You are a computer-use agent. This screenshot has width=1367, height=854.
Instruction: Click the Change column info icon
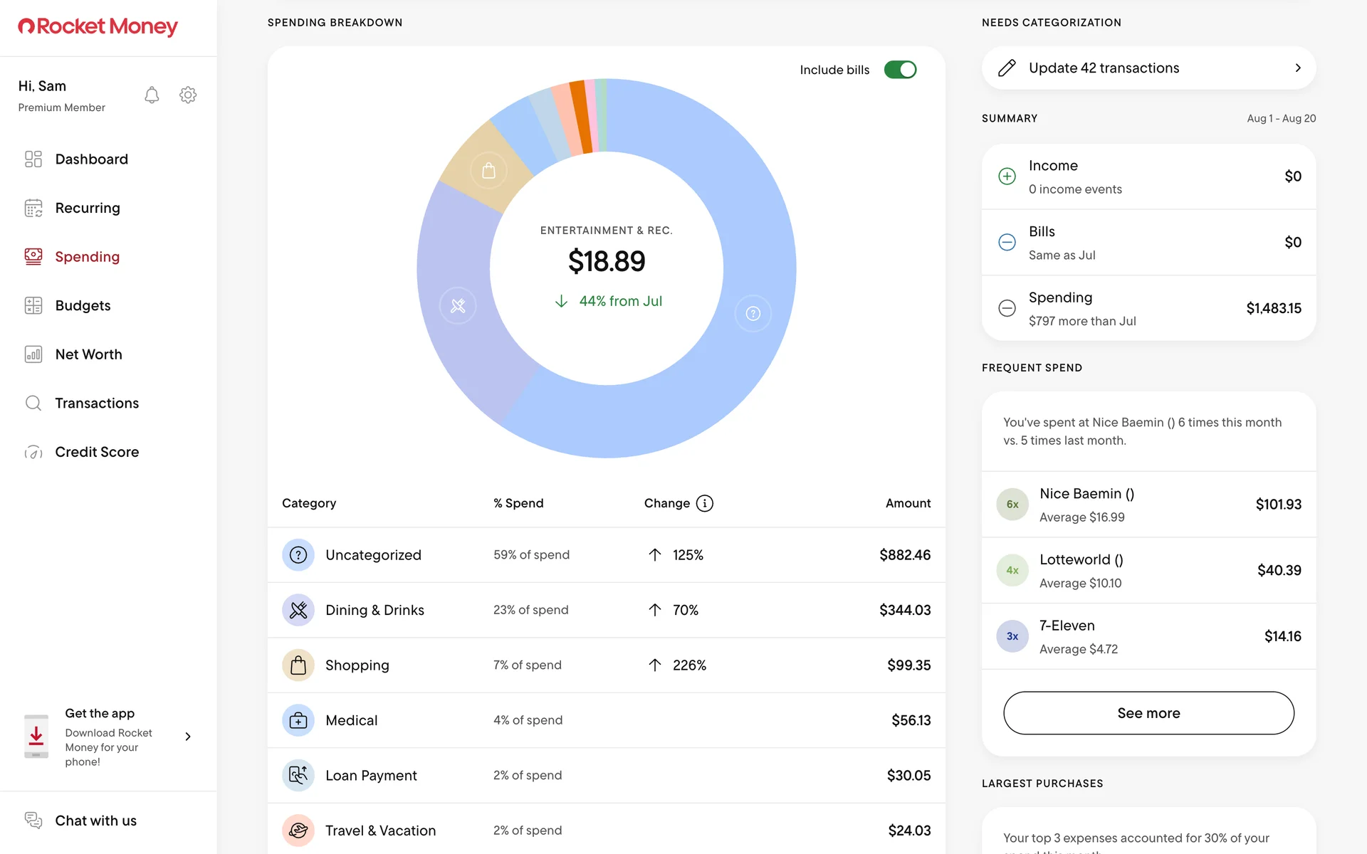pos(704,503)
